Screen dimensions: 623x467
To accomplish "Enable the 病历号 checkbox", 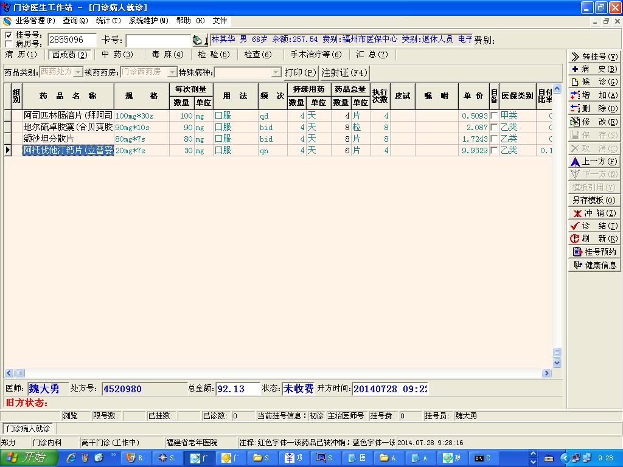I will (9, 44).
